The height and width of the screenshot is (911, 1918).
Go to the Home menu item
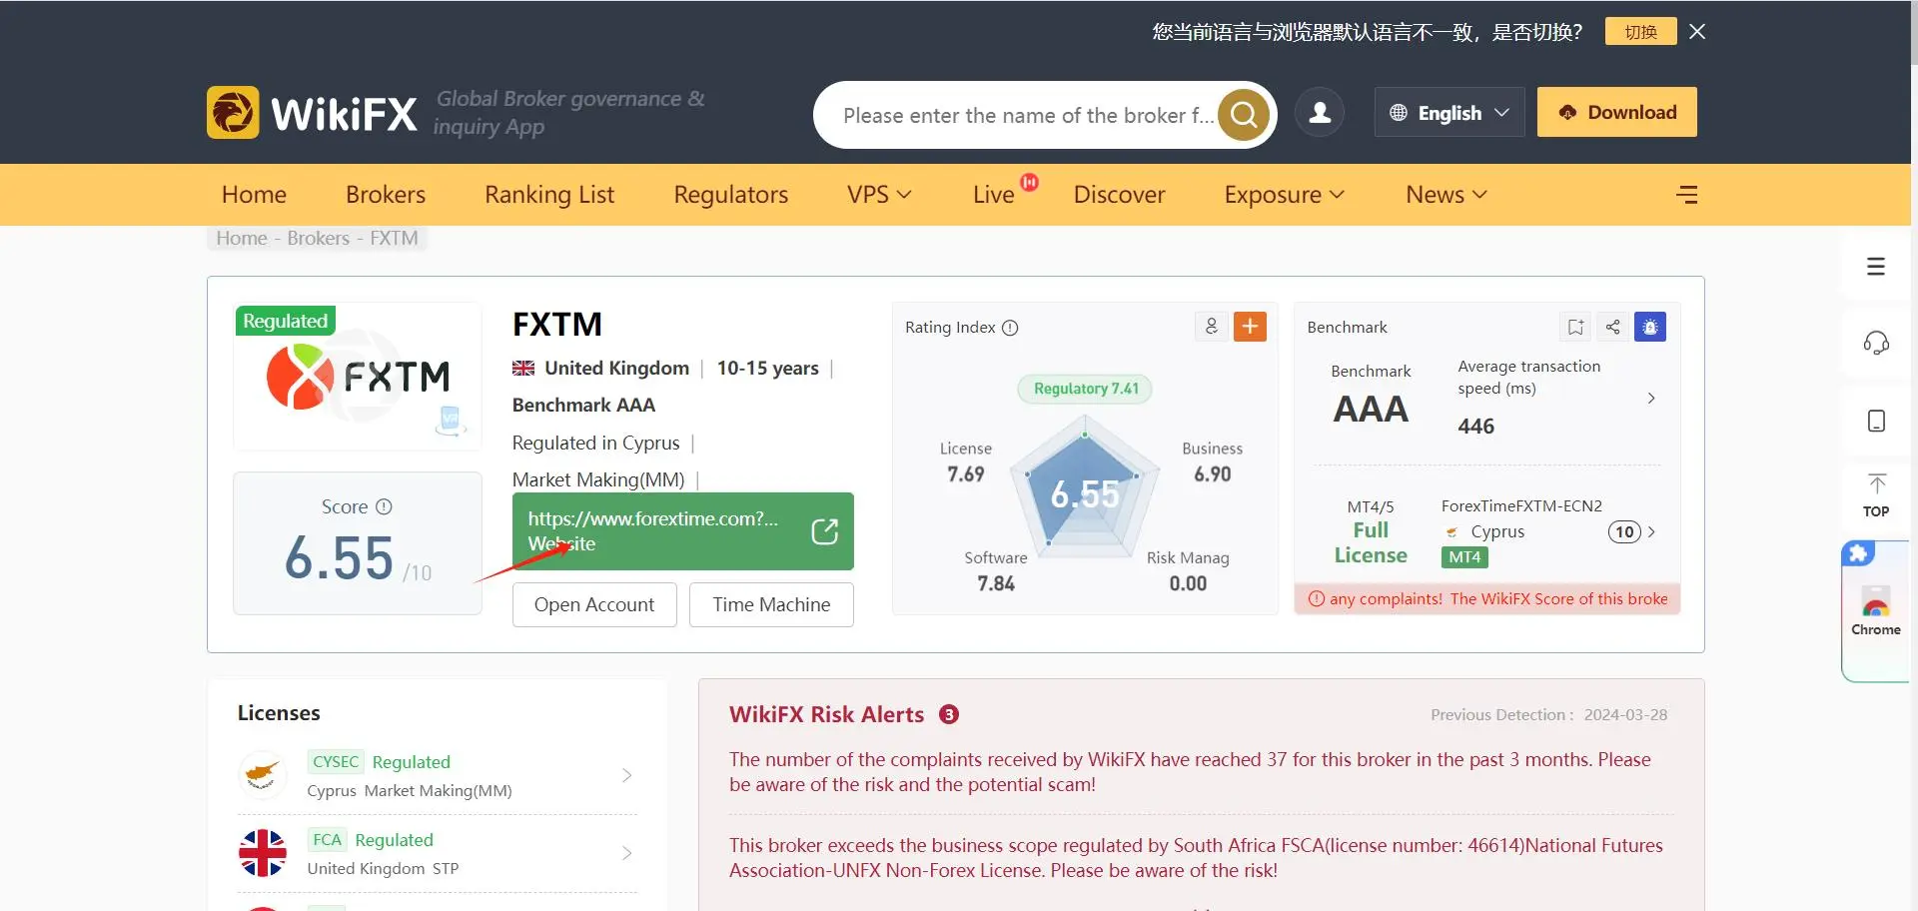point(254,195)
